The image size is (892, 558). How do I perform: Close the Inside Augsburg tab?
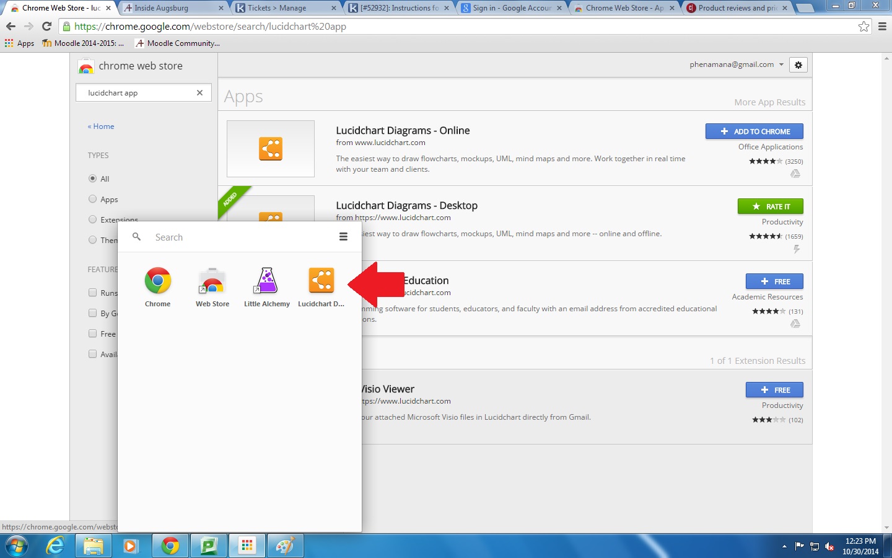pos(221,8)
